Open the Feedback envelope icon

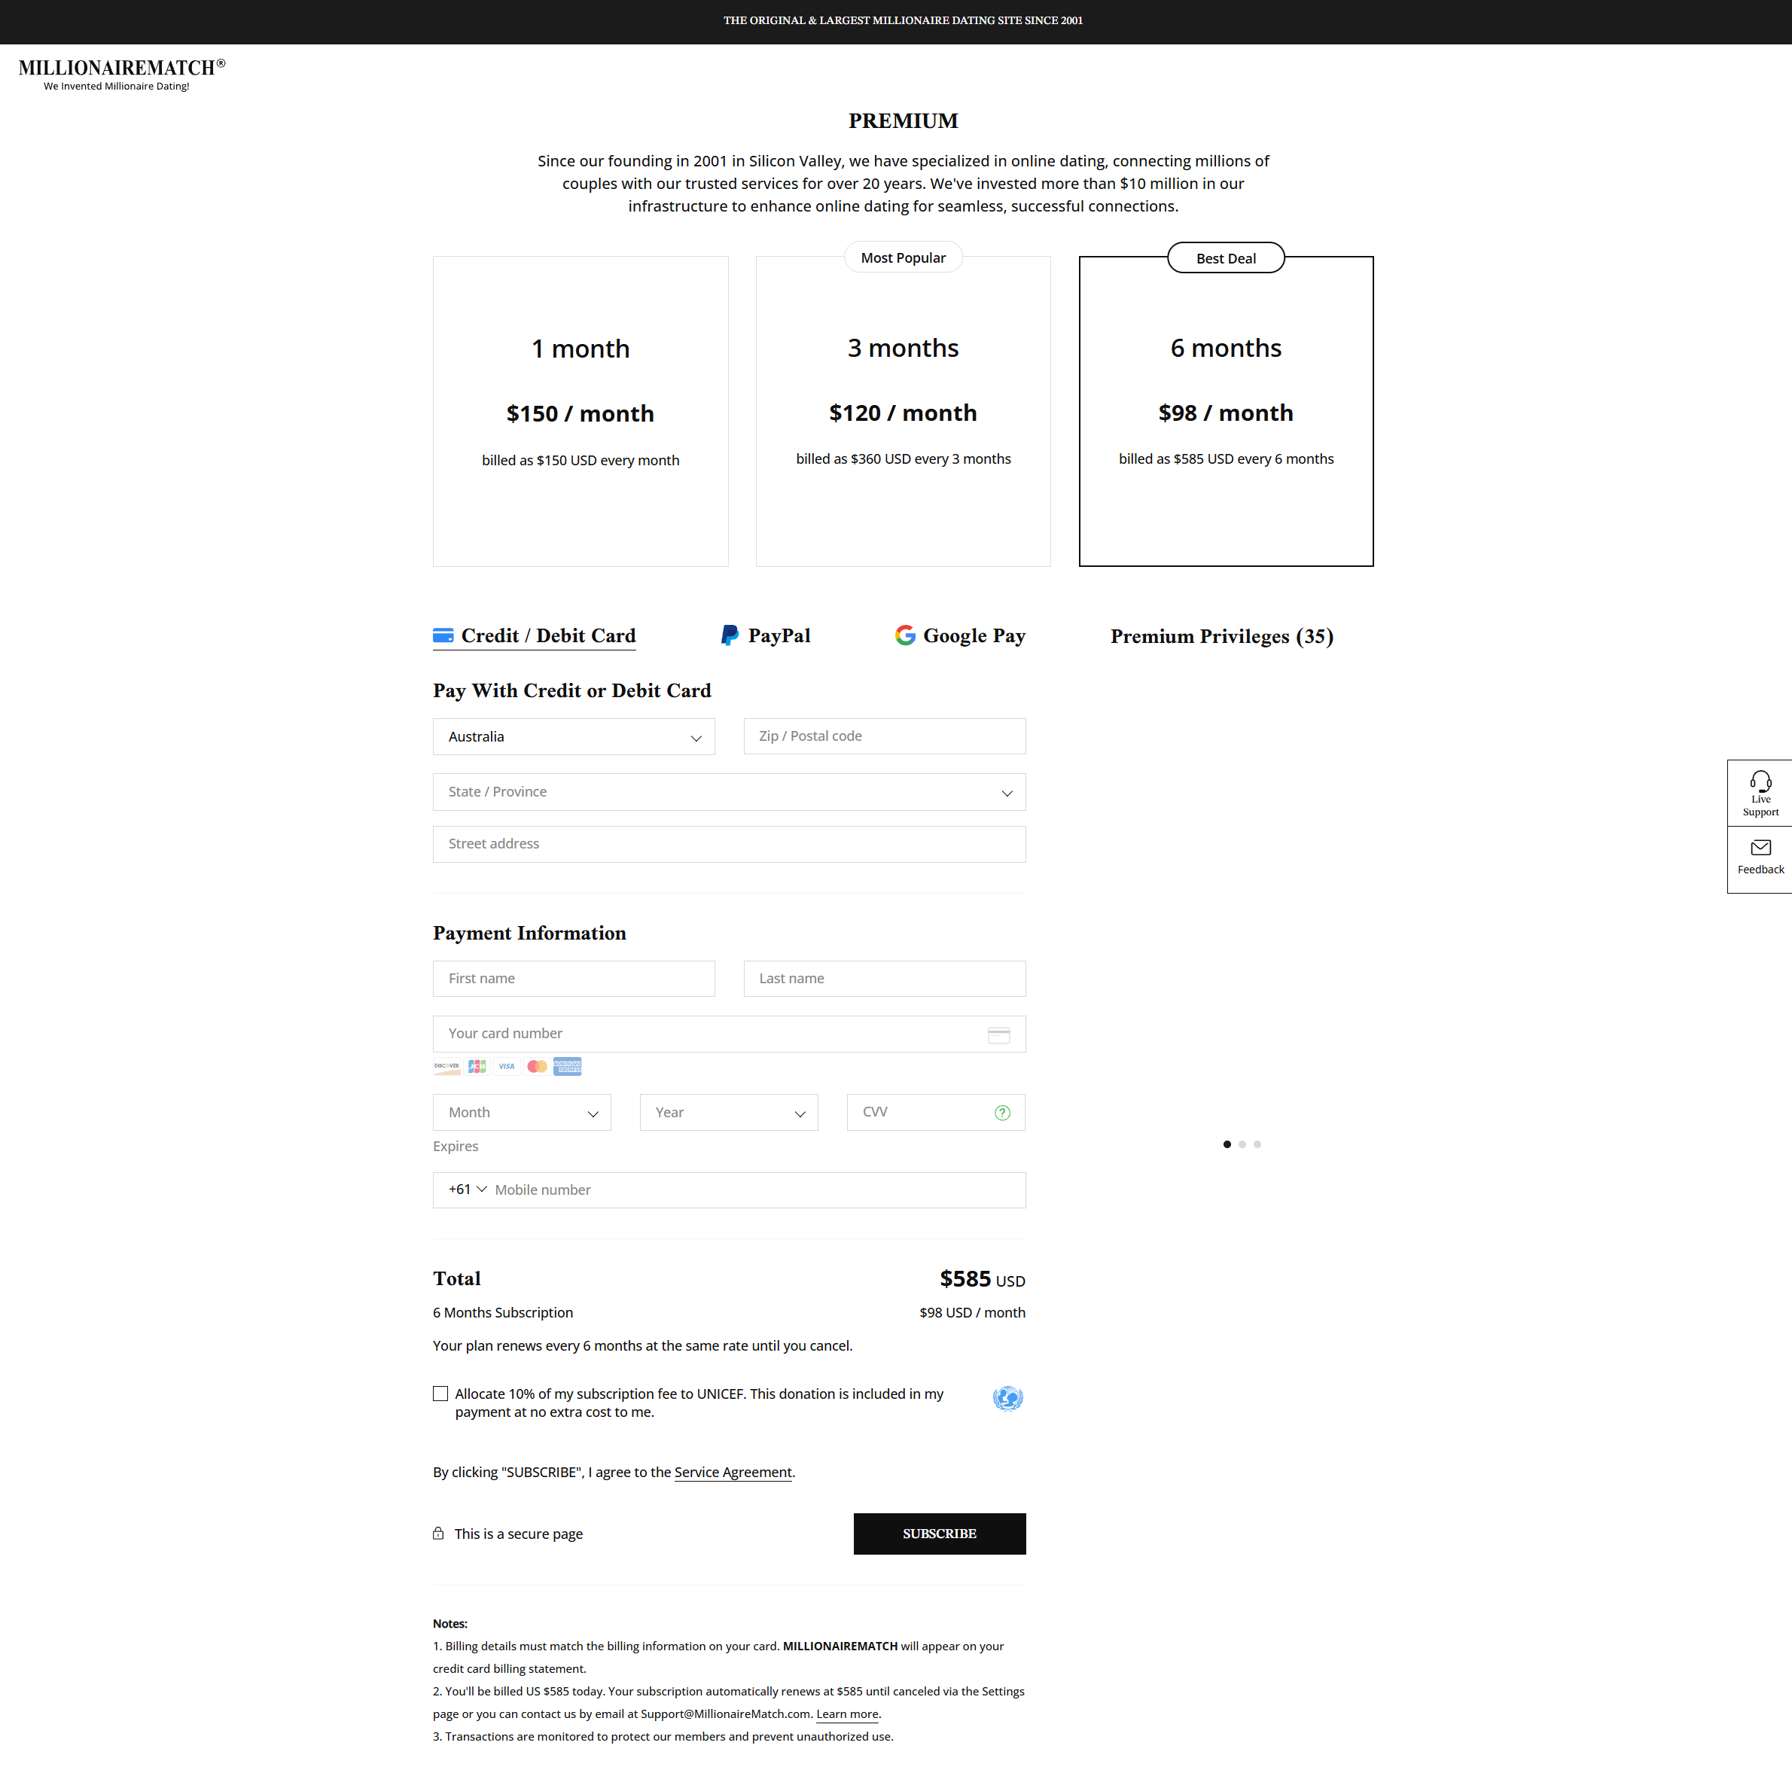click(1760, 847)
